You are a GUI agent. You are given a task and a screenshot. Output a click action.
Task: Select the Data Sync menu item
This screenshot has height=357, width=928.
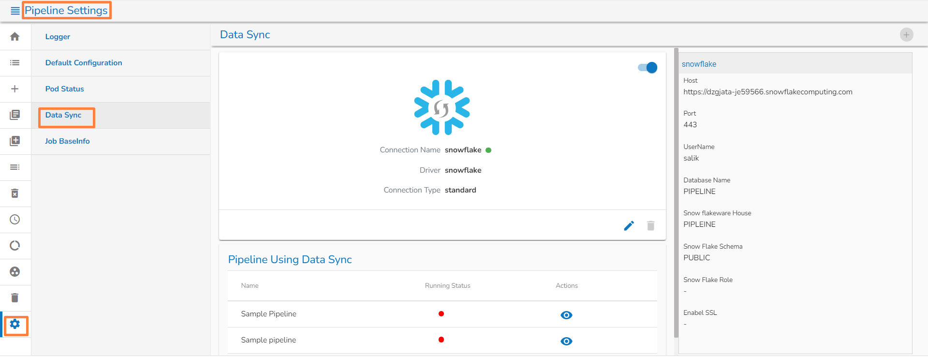pos(63,115)
